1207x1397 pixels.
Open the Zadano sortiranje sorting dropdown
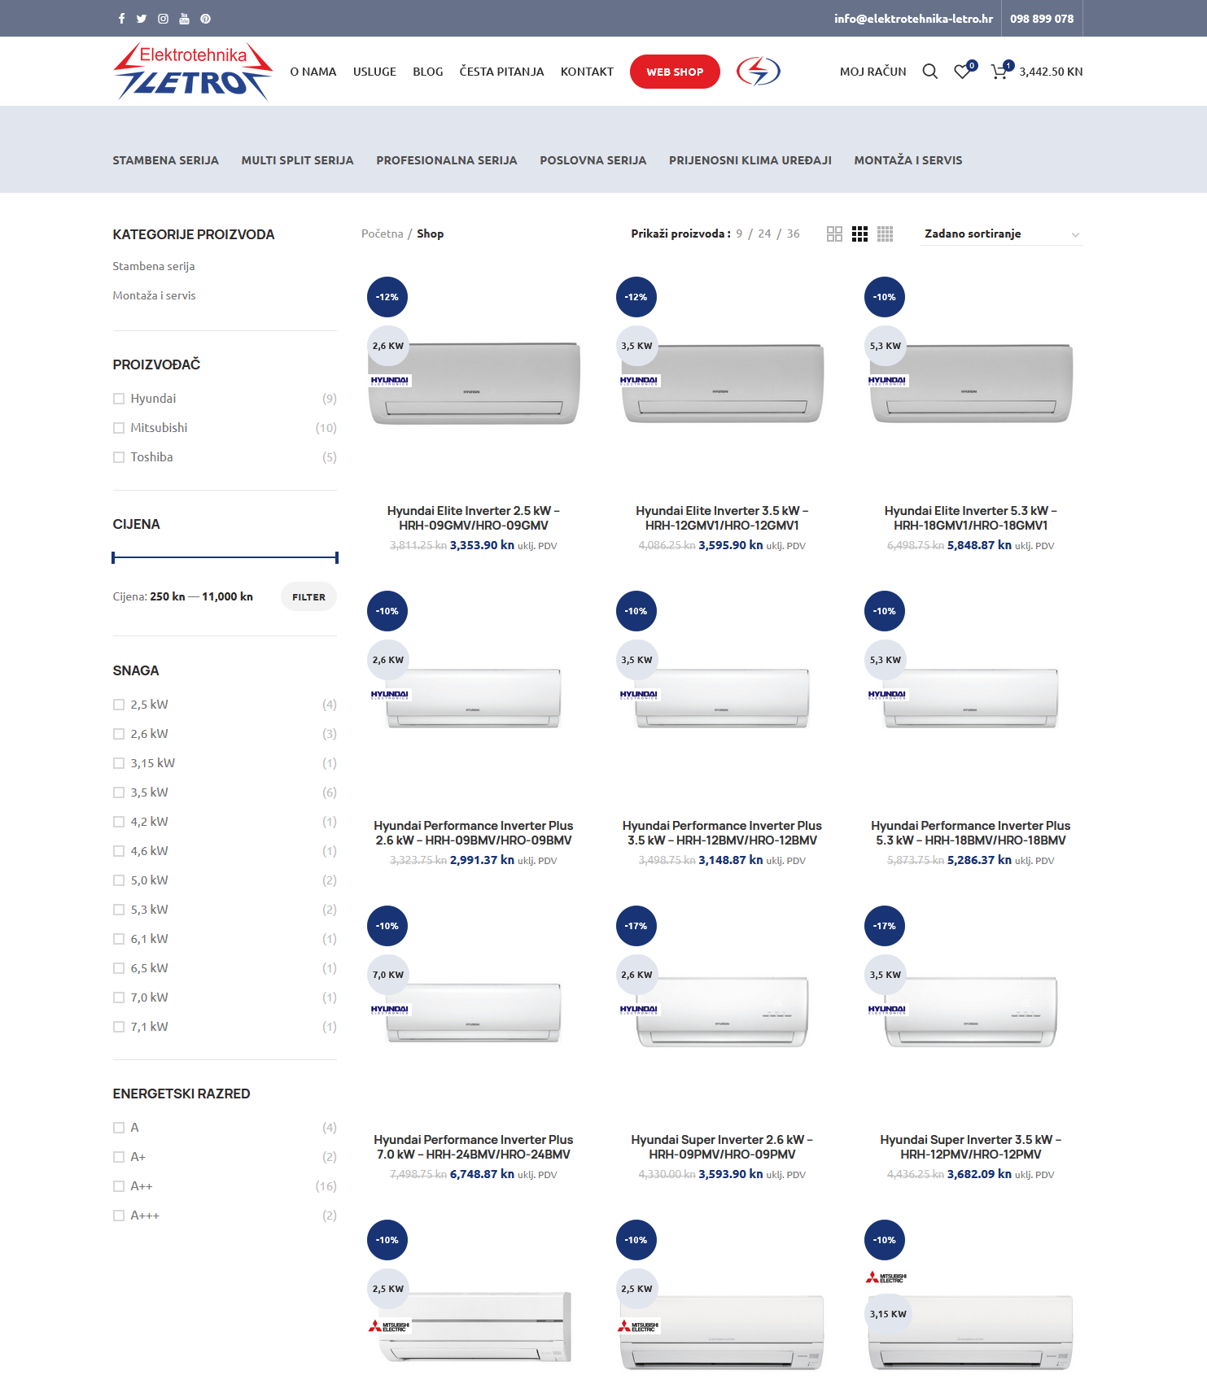click(x=1001, y=234)
